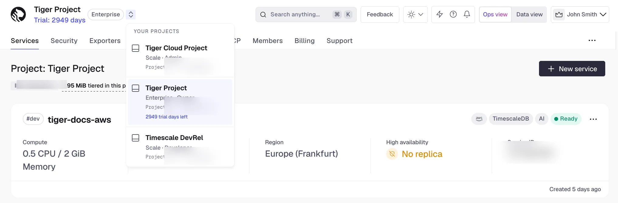Click the Feedback button

coord(380,14)
